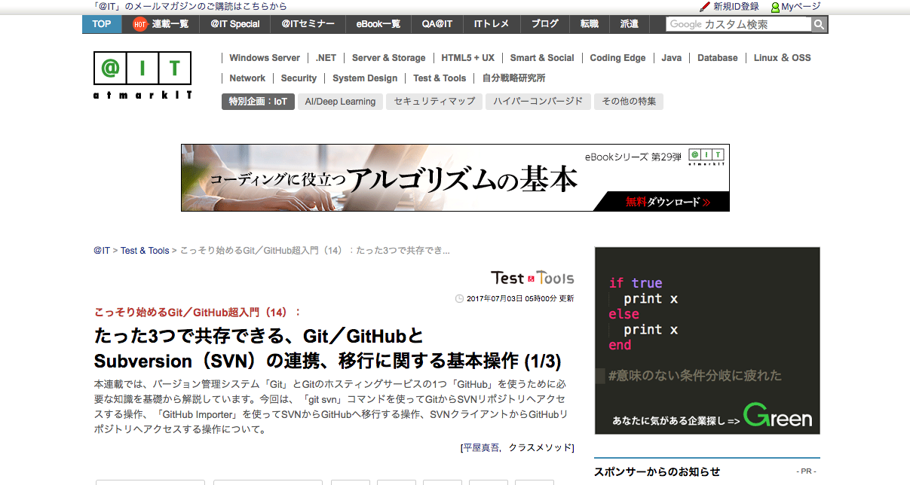Click the search magnifier icon button
910x485 pixels.
pos(819,24)
